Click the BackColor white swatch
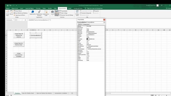This screenshot has width=171, height=96. point(87,32)
